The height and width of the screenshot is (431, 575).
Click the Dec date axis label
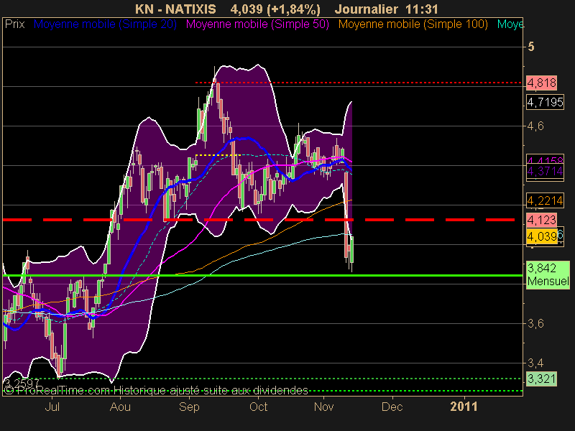pos(392,407)
